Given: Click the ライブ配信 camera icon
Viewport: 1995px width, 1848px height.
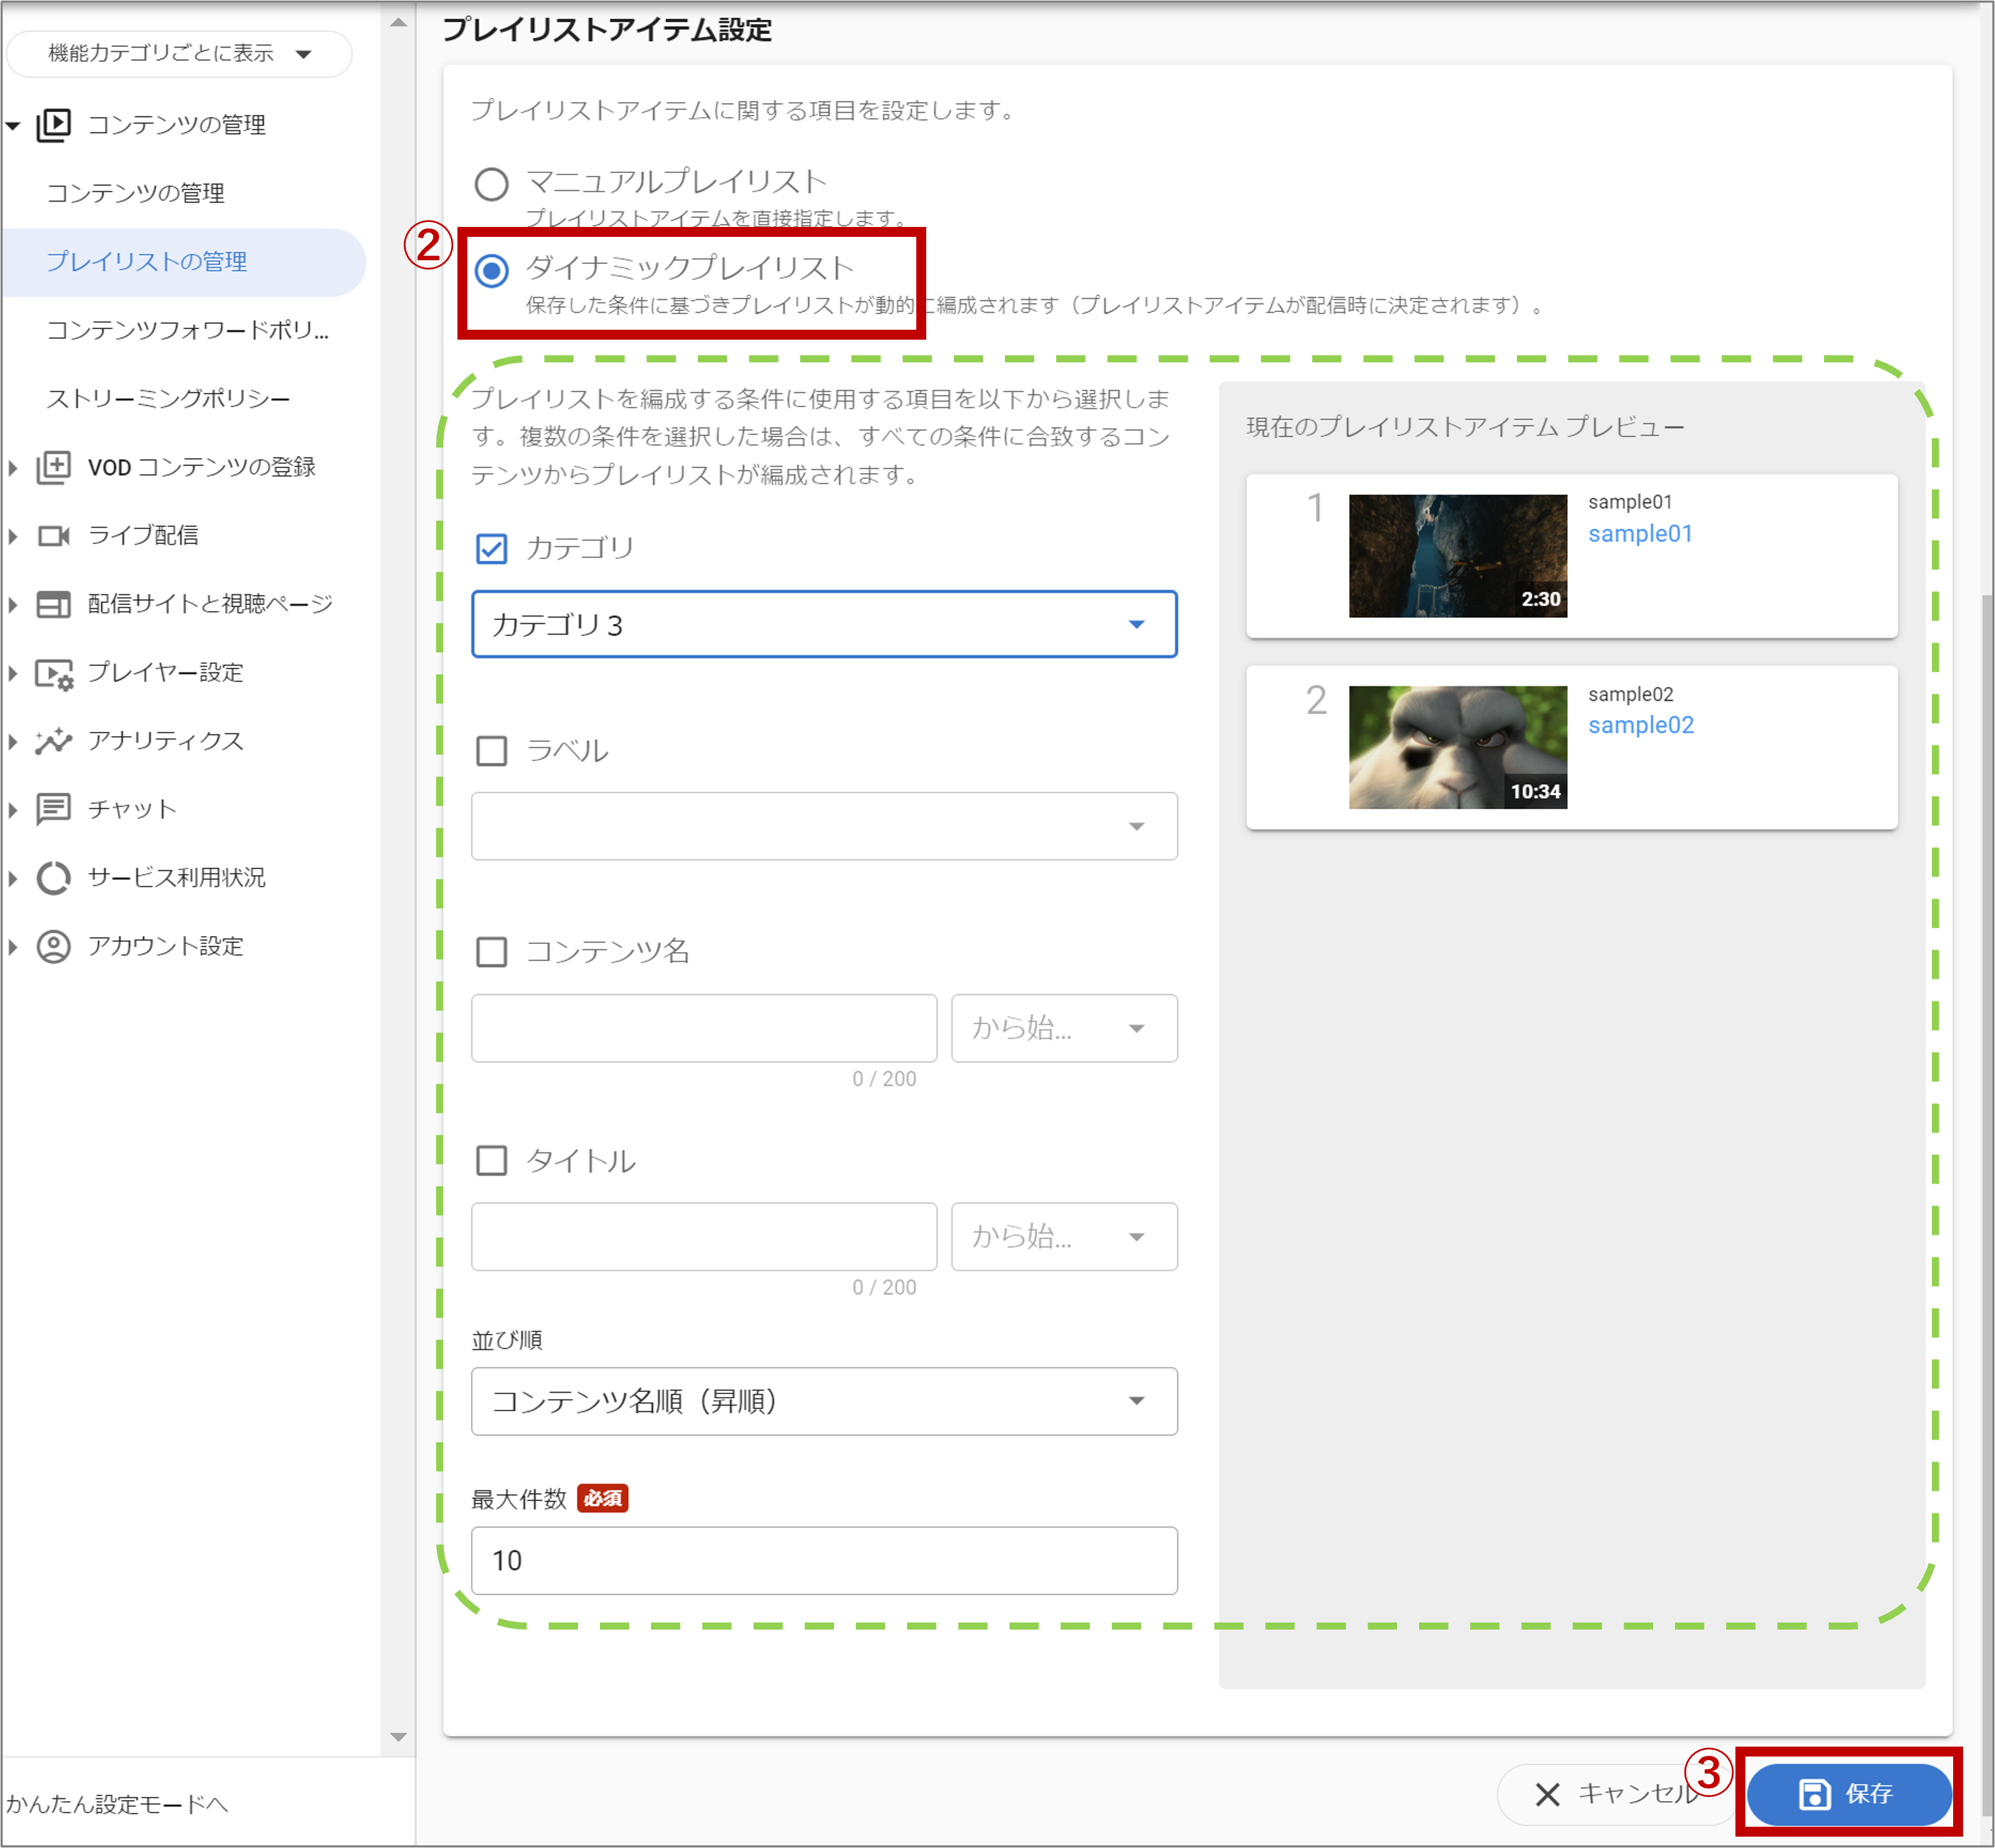Looking at the screenshot, I should coord(53,536).
